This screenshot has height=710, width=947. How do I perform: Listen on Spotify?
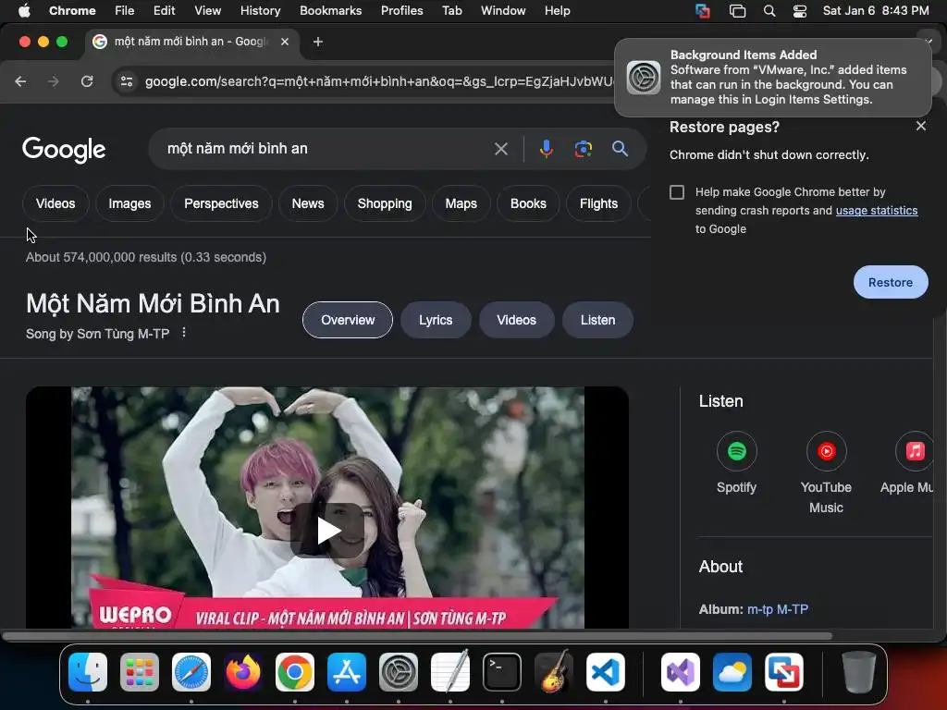tap(736, 462)
